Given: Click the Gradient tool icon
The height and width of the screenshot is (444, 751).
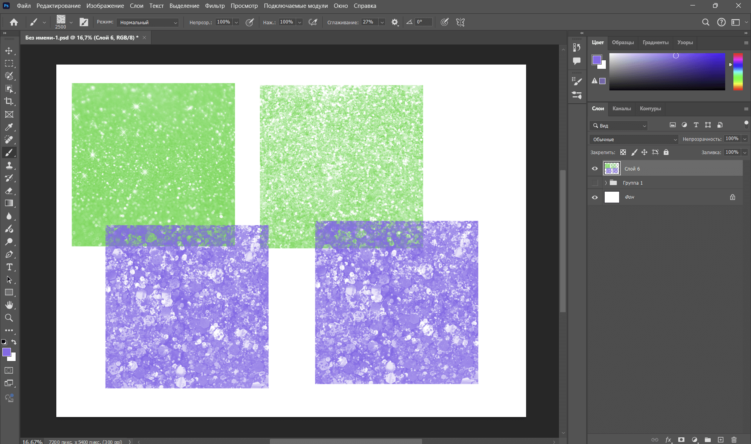Looking at the screenshot, I should (x=9, y=203).
